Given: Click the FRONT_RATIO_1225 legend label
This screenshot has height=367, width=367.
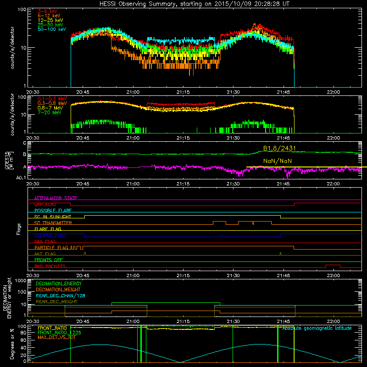Looking at the screenshot, I should pos(60,333).
